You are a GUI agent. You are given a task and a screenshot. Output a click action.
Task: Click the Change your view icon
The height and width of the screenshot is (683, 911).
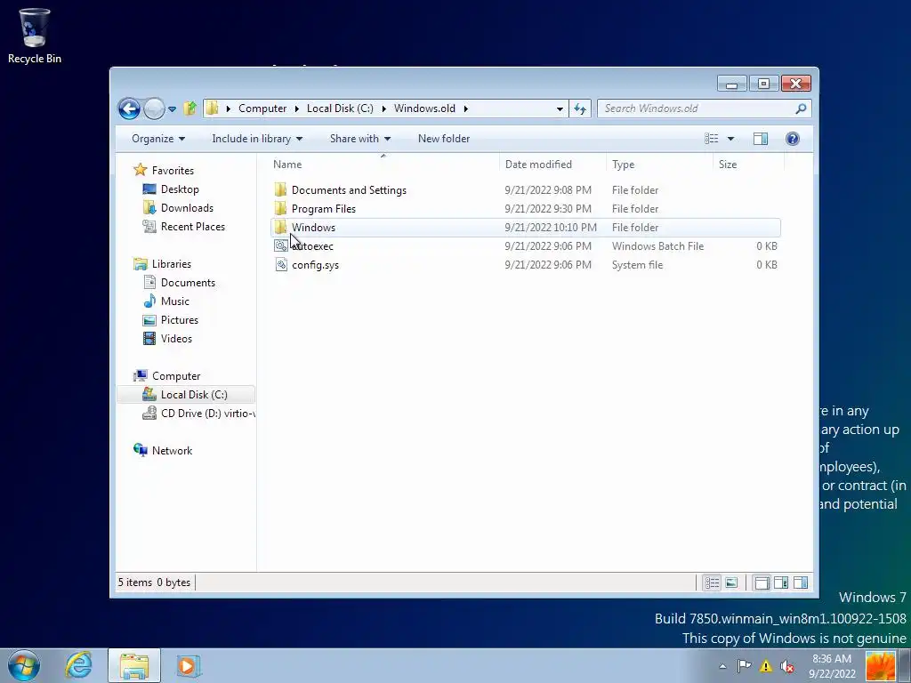pos(711,139)
